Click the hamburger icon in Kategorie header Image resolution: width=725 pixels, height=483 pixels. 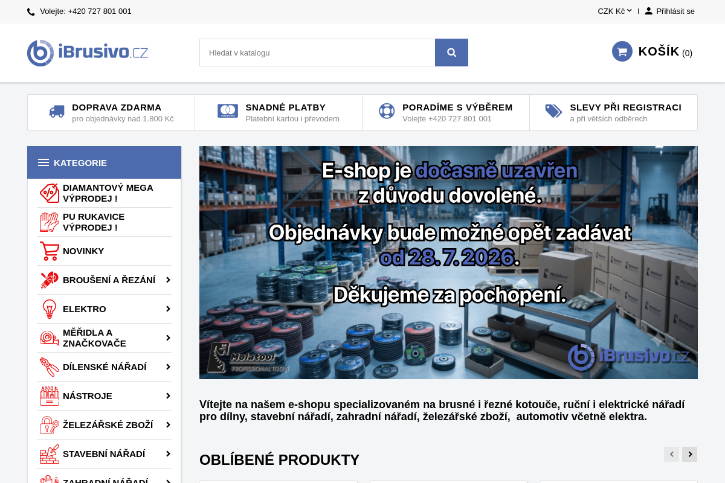pyautogui.click(x=43, y=162)
